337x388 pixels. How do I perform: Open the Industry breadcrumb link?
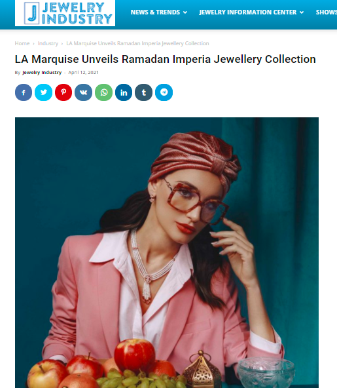click(48, 43)
